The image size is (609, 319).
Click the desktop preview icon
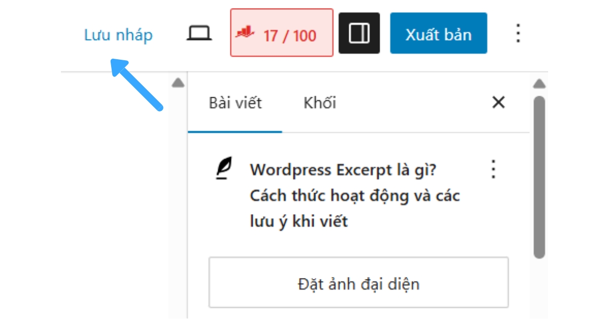coord(198,33)
